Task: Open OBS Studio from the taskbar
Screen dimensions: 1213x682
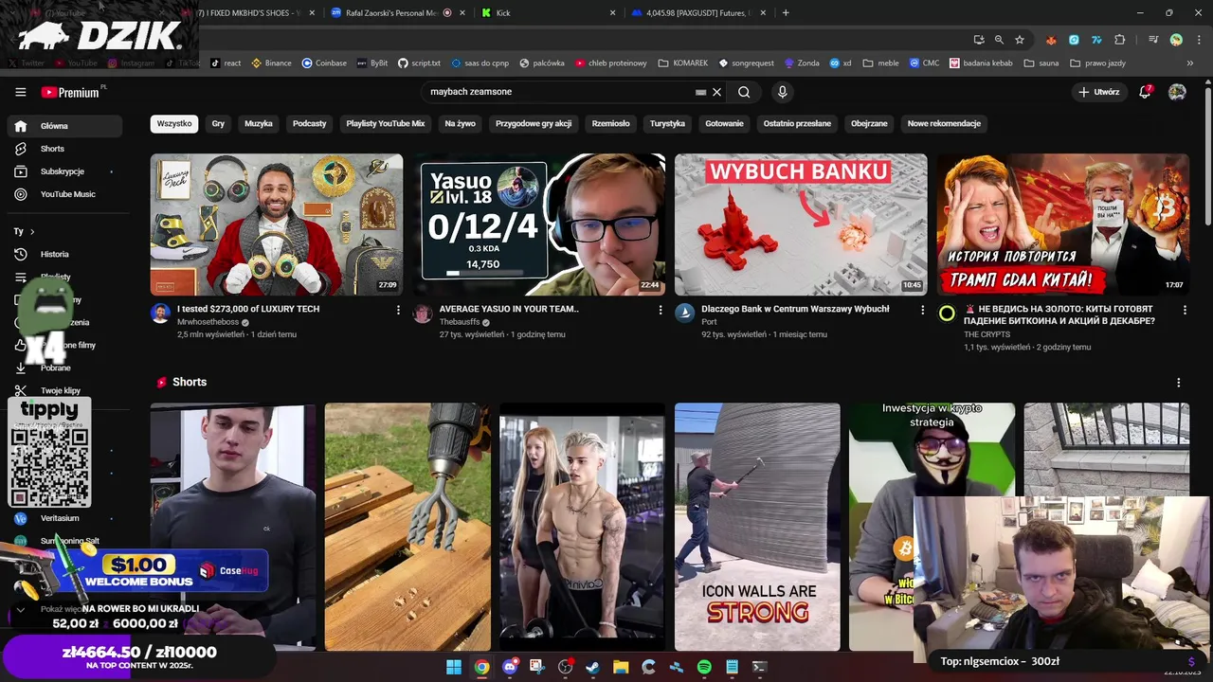Action: (x=566, y=667)
